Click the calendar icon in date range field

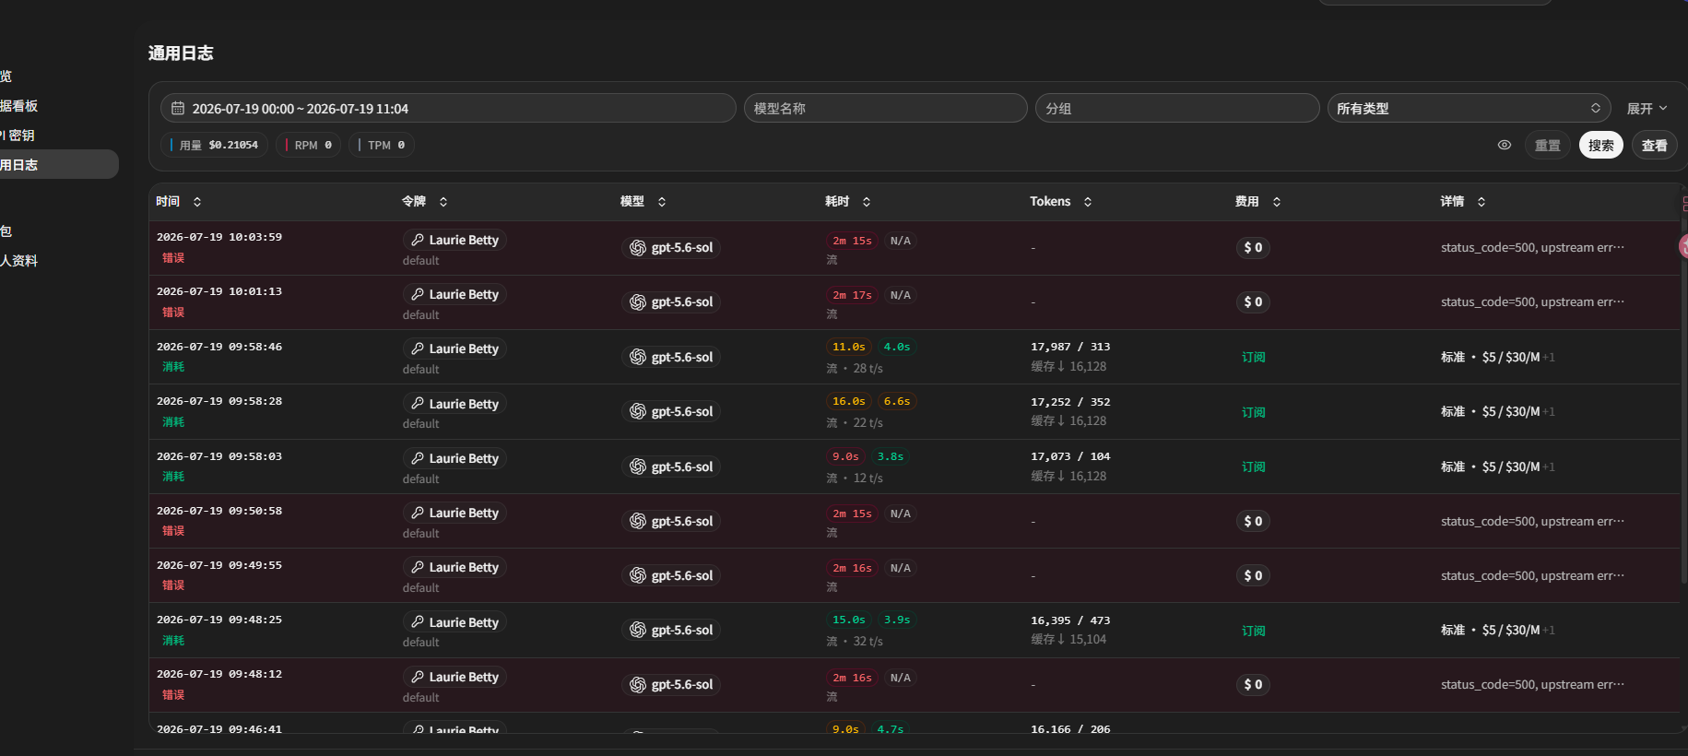178,108
